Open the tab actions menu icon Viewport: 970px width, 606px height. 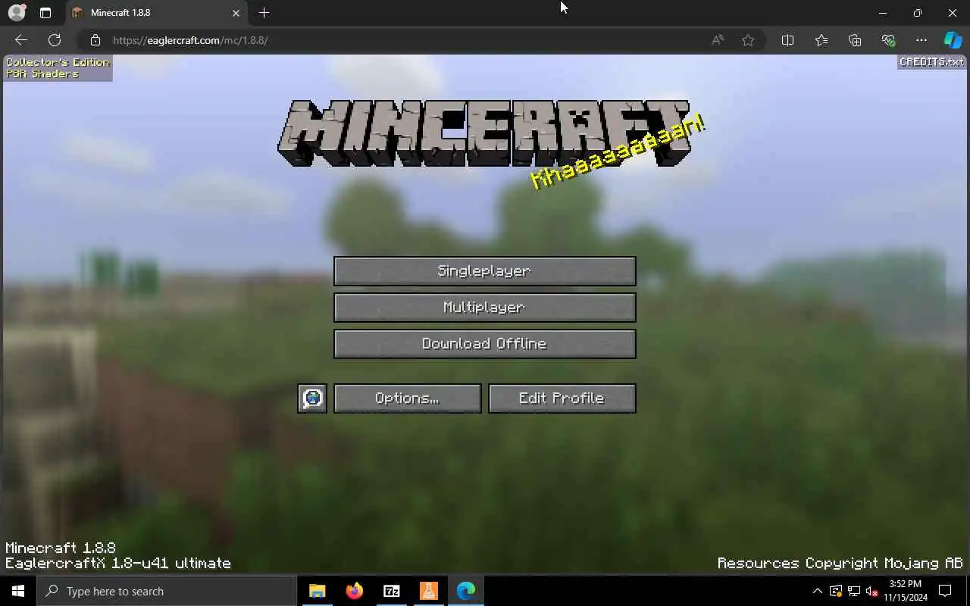[45, 13]
